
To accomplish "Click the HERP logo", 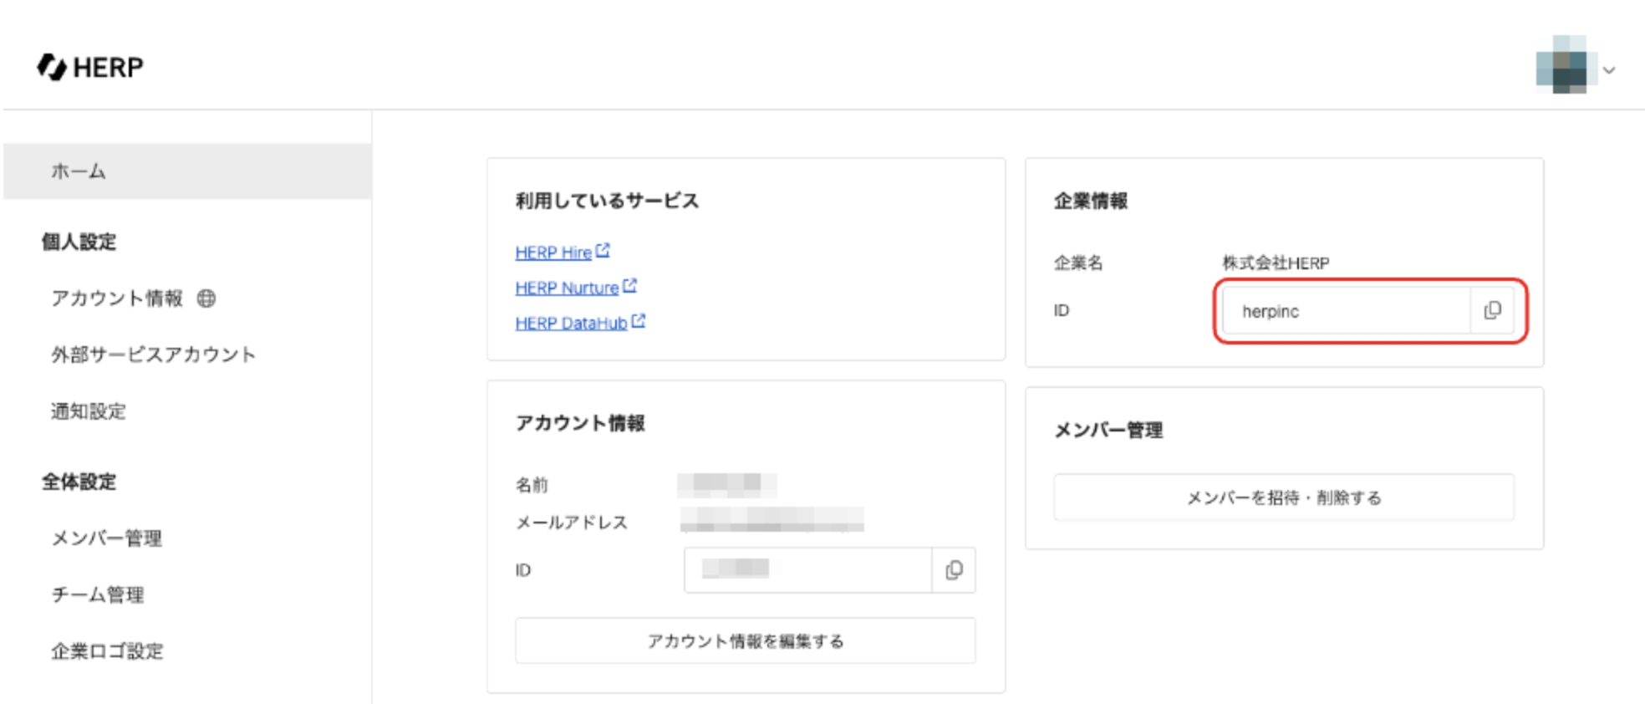I will point(90,67).
